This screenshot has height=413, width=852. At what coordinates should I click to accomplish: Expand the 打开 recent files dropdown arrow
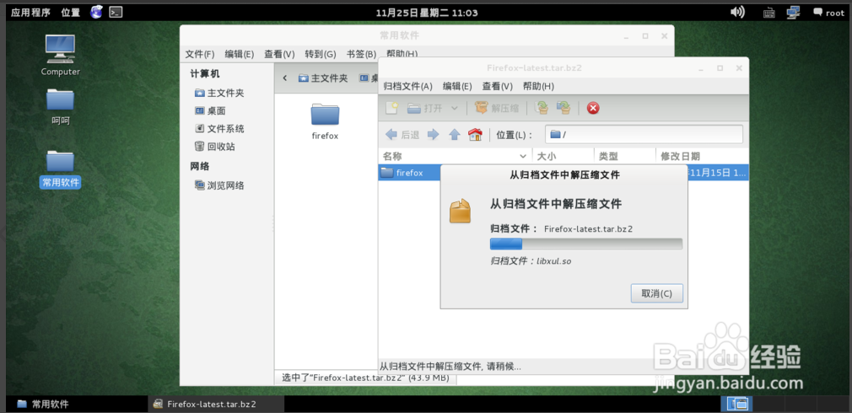[x=455, y=108]
